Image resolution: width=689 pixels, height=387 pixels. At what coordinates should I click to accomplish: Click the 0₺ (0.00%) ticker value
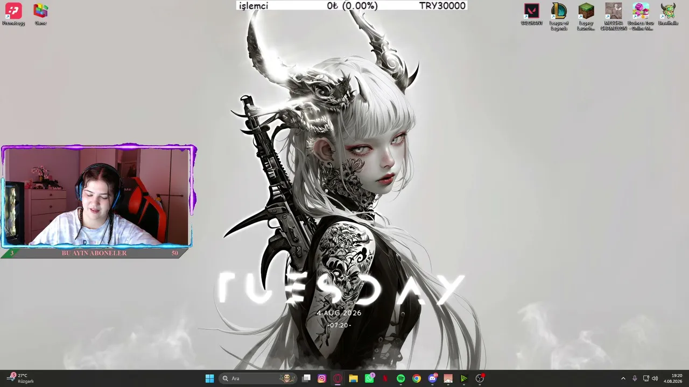(352, 5)
